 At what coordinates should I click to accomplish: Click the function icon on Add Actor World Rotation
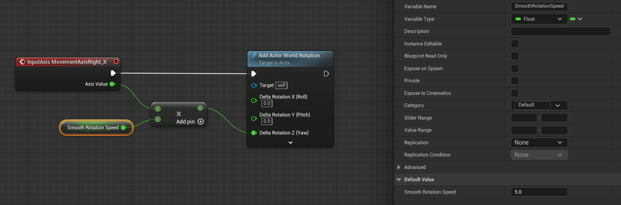(x=254, y=56)
